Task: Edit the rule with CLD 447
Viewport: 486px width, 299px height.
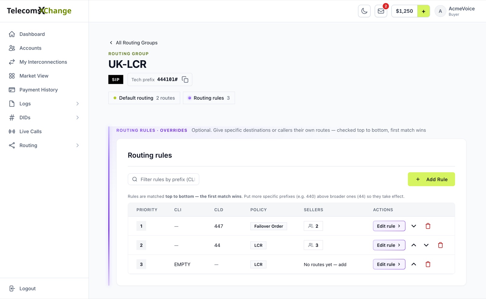Action: [x=389, y=226]
